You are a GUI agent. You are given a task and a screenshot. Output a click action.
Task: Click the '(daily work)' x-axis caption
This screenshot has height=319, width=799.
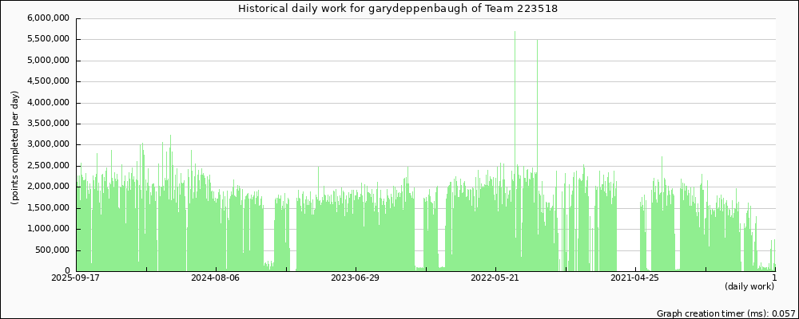(749, 287)
